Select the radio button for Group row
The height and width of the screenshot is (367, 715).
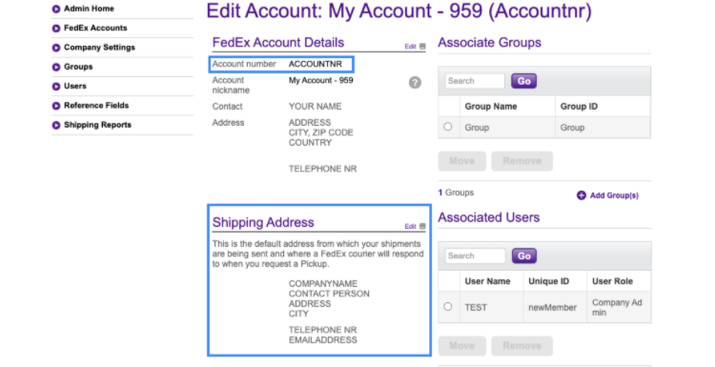(448, 126)
